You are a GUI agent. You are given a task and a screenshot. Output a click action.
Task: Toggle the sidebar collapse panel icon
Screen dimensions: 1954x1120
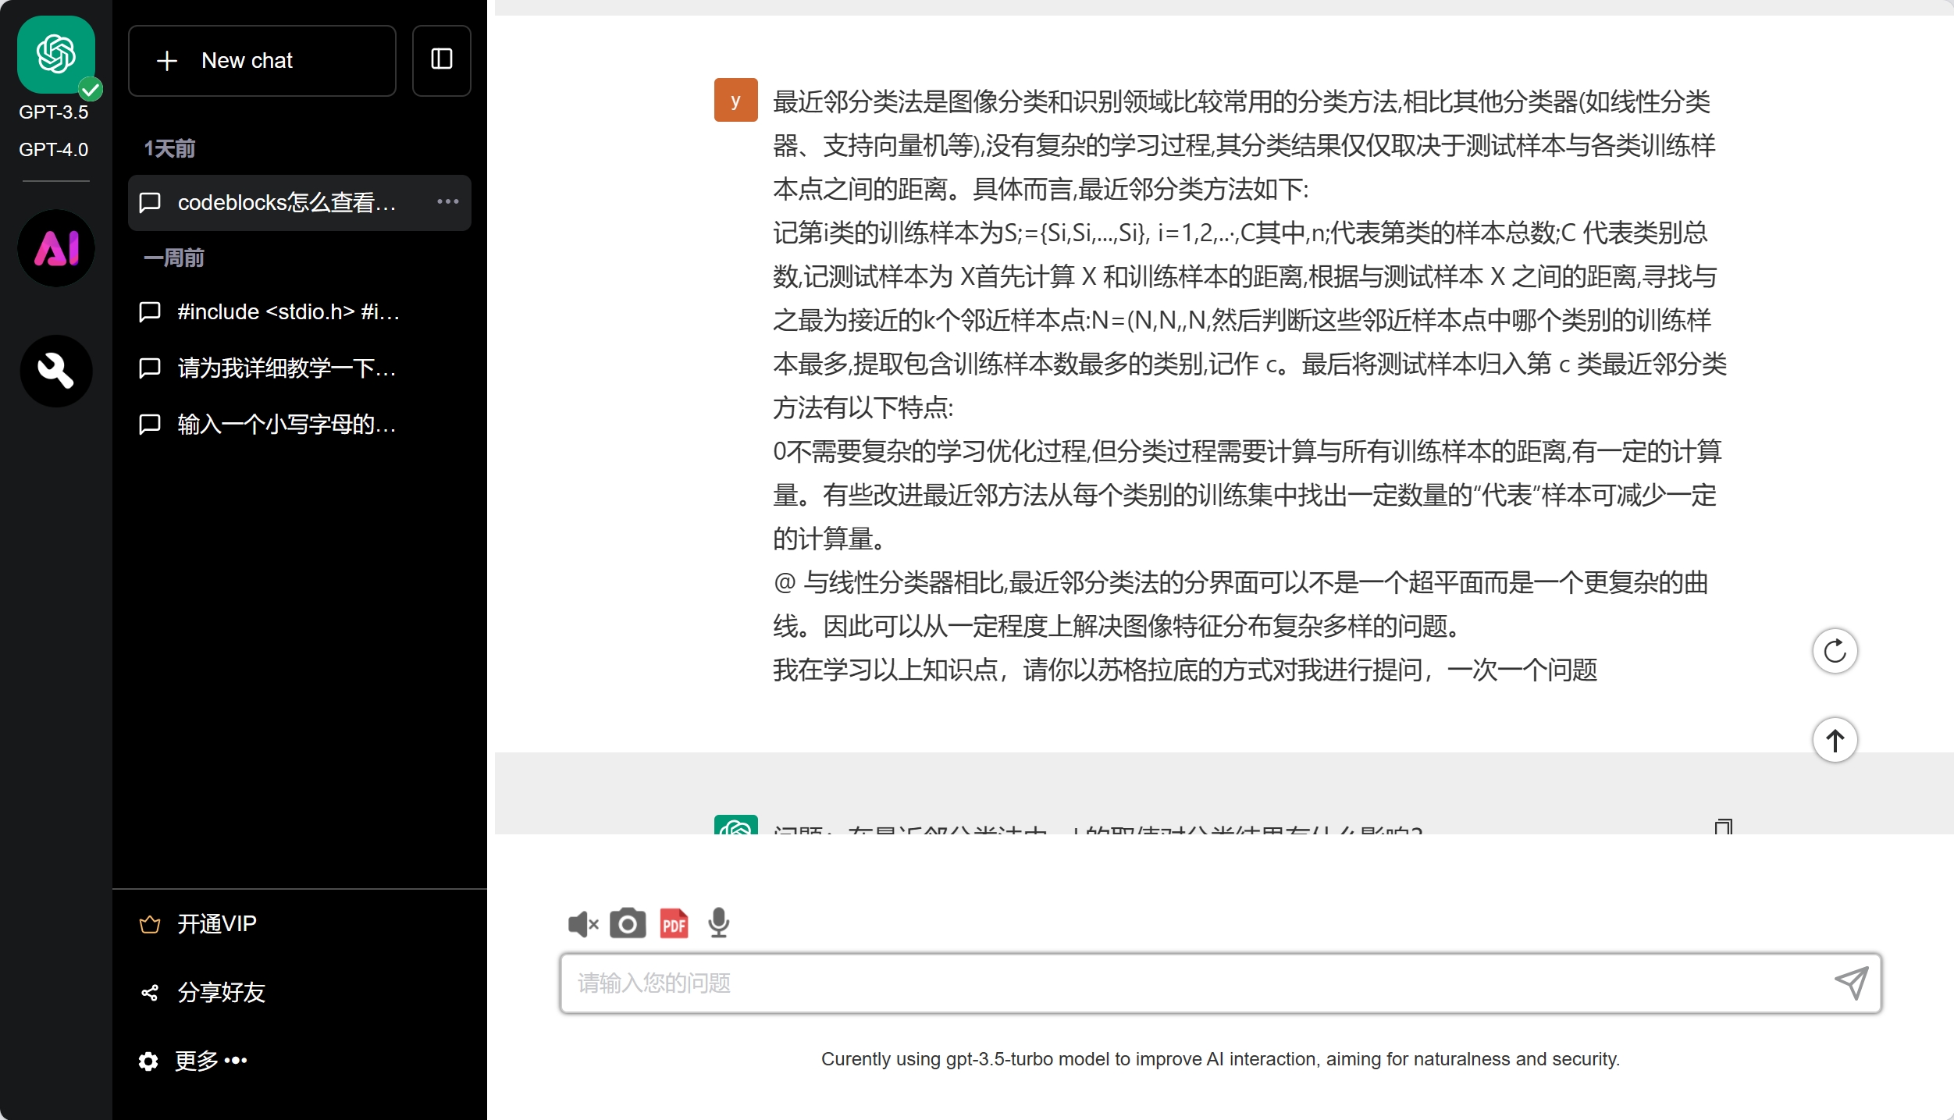pos(442,60)
